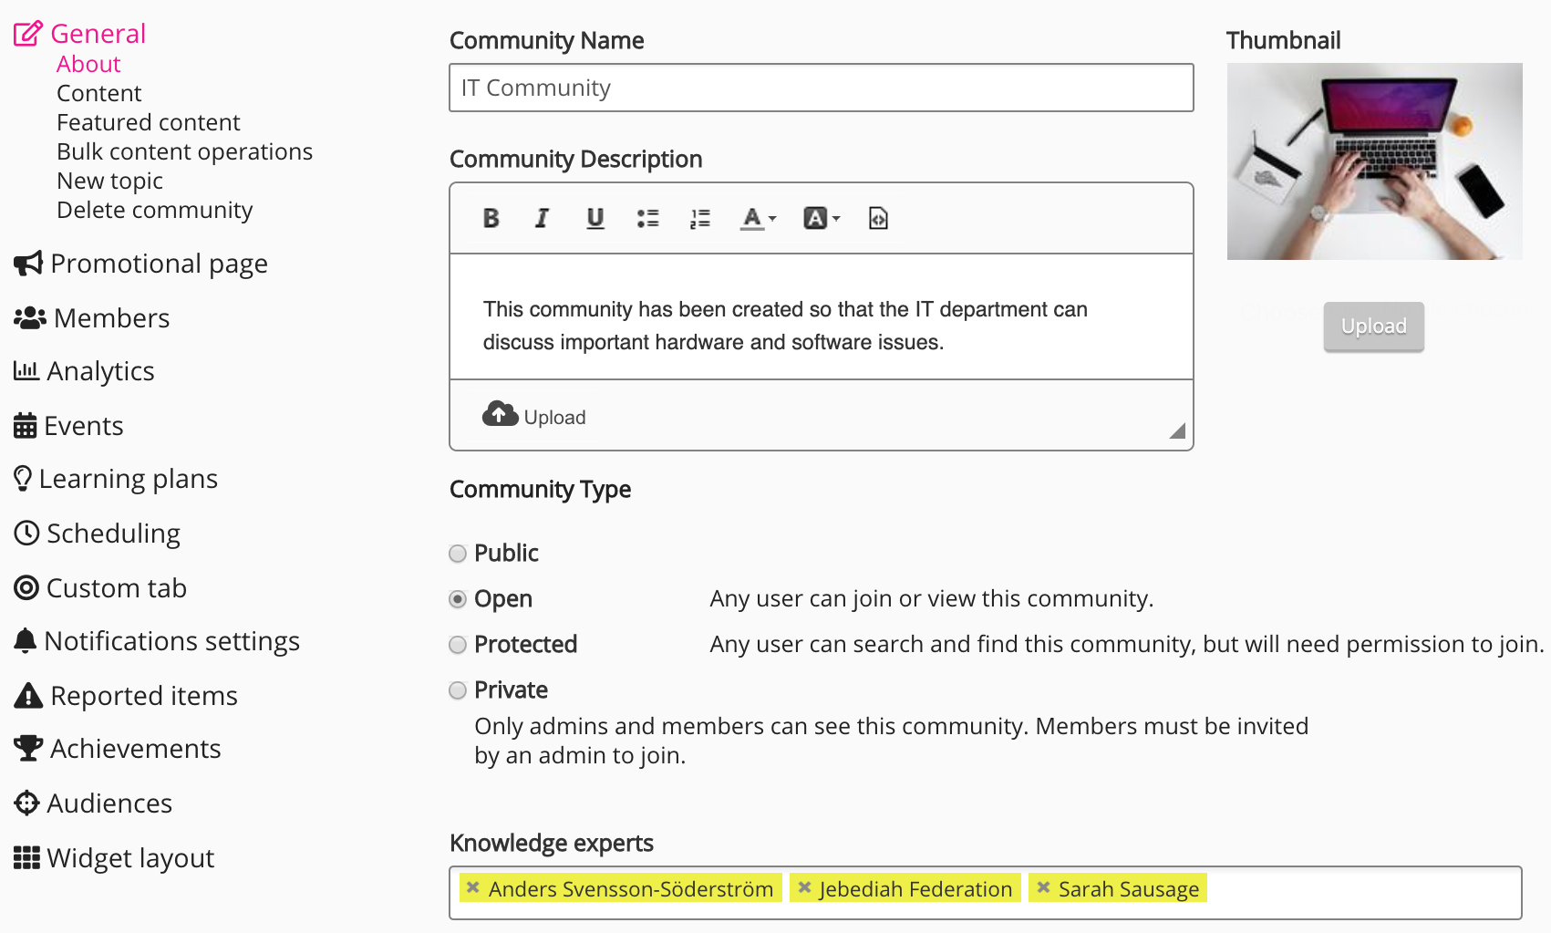Click the cloud Upload icon in editor
The width and height of the screenshot is (1551, 933).
pyautogui.click(x=500, y=415)
